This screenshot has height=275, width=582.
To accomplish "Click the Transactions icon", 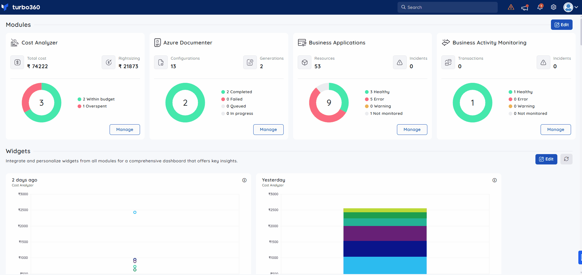I will click(x=448, y=62).
